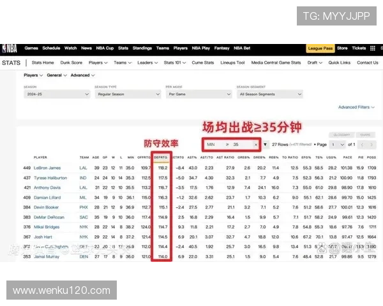
Task: Open the Watch menu
Action: pyautogui.click(x=71, y=48)
